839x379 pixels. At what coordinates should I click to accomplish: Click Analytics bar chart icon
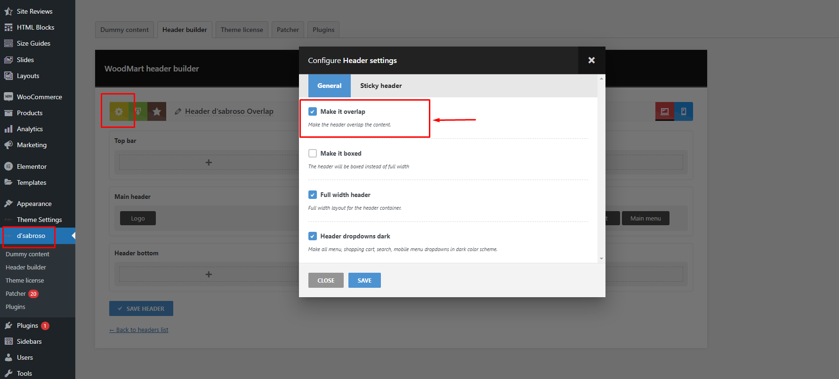(8, 129)
